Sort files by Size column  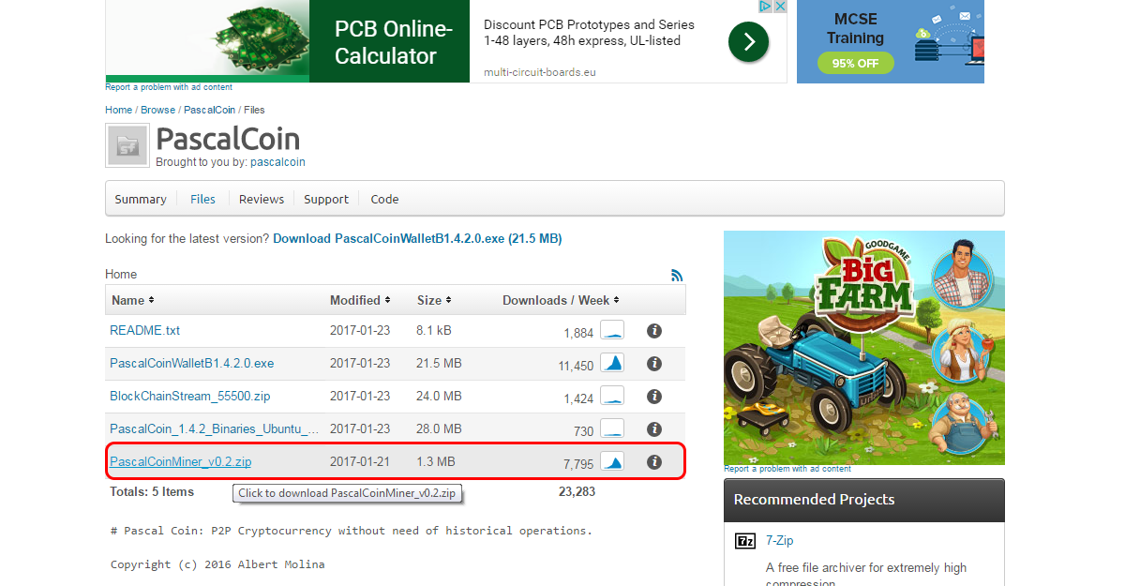click(434, 300)
